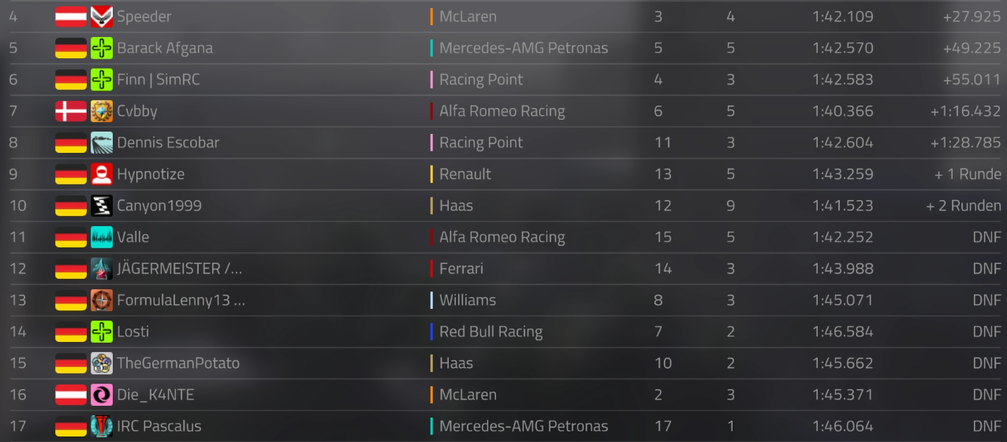Click Cvbby's best lap time 1:40.366
Viewport: 1007px width, 442px height.
point(842,111)
